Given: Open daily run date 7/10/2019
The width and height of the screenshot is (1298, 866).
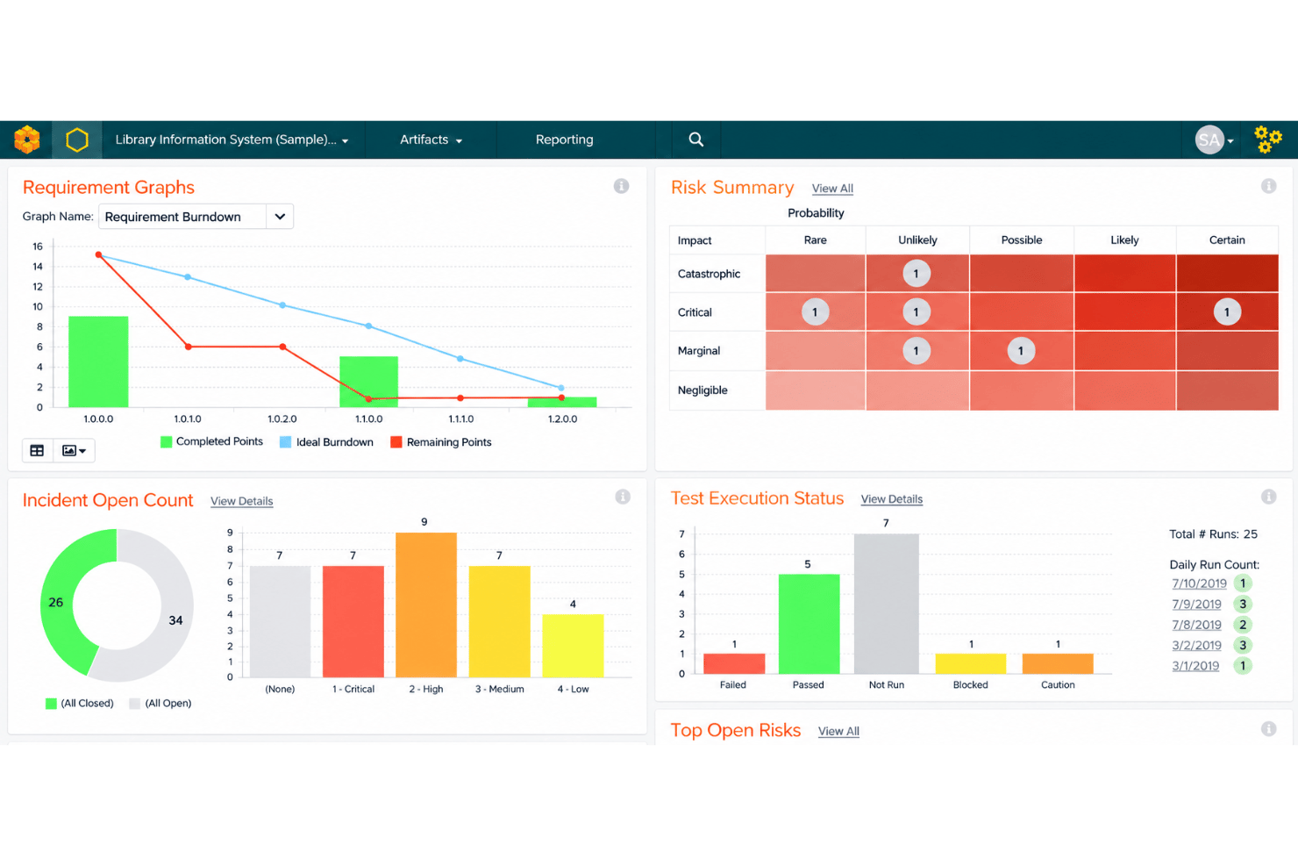Looking at the screenshot, I should coord(1199,583).
